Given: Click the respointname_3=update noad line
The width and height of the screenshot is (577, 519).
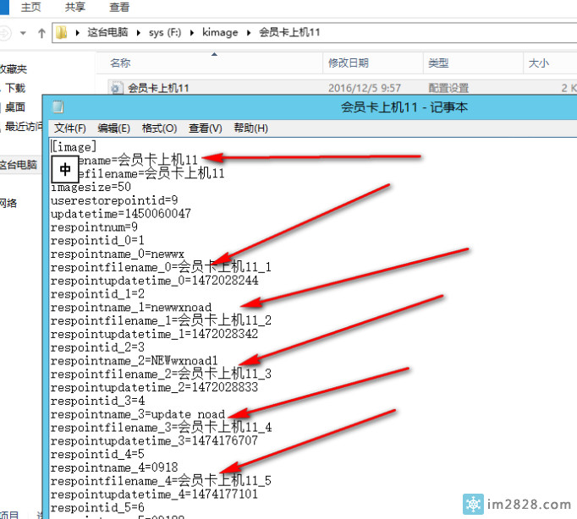Looking at the screenshot, I should tap(138, 414).
